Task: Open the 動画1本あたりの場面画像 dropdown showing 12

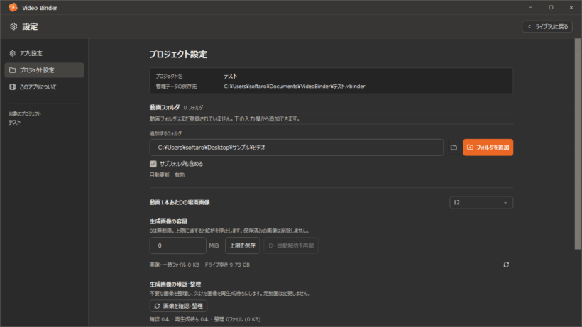Action: pos(481,202)
